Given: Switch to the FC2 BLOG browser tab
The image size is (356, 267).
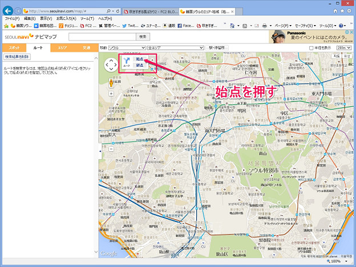Looking at the screenshot, I should coord(151,11).
